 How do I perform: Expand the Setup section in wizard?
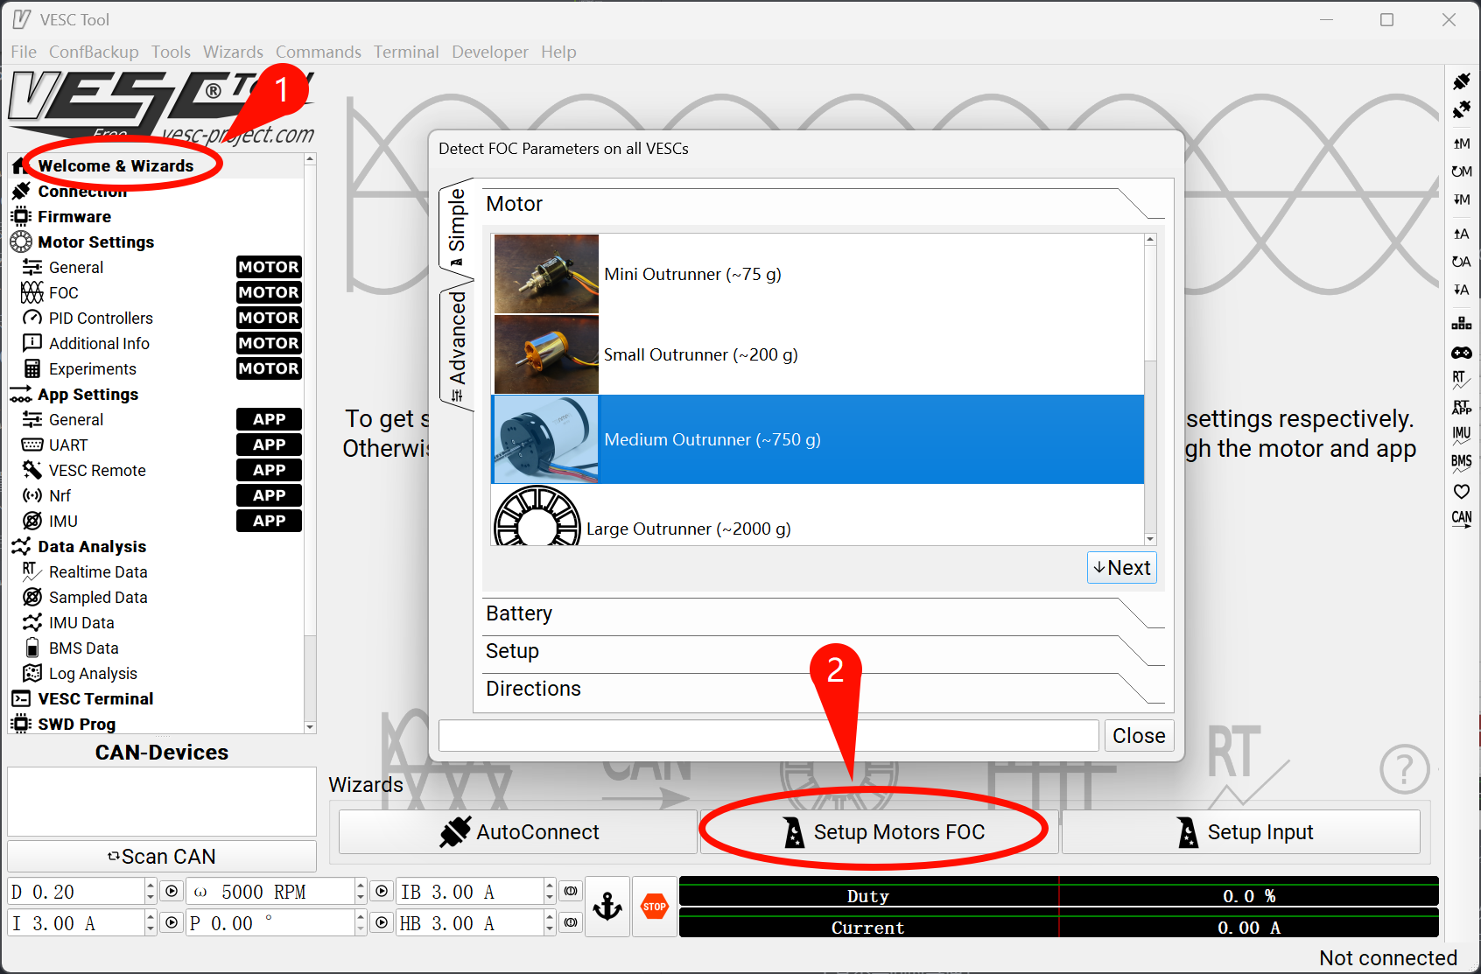(x=823, y=651)
